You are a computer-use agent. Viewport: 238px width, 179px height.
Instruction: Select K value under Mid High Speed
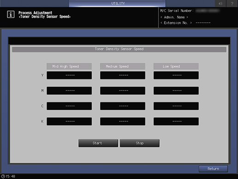(x=69, y=121)
